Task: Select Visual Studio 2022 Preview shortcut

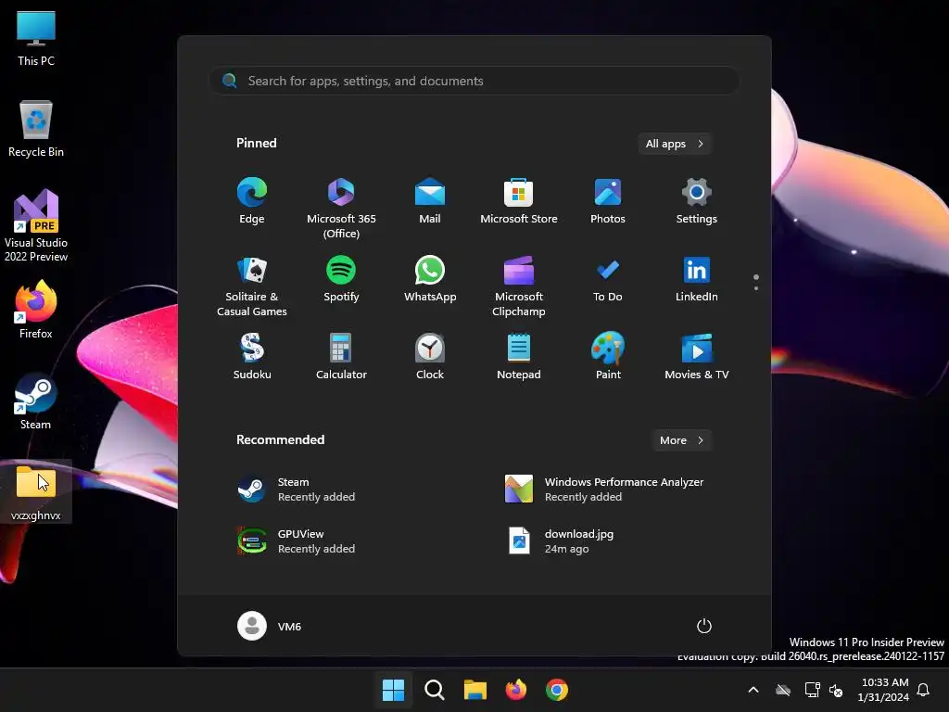Action: coord(36,226)
